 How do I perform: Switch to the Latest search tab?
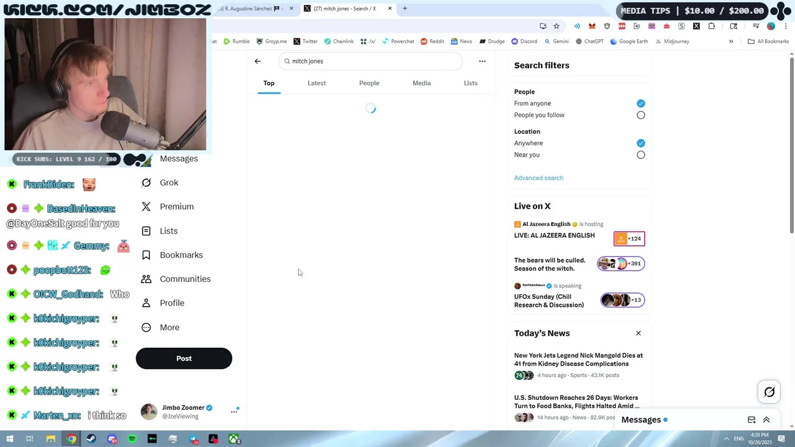click(x=317, y=83)
